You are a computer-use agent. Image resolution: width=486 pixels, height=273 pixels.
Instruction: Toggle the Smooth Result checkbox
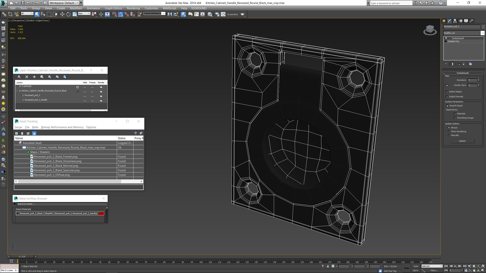pyautogui.click(x=447, y=106)
